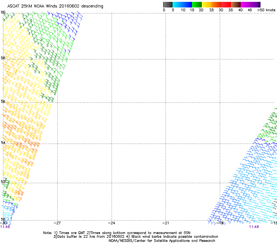Click the "25" legend scale label
This screenshot has height=243, width=277.
[x=211, y=10]
